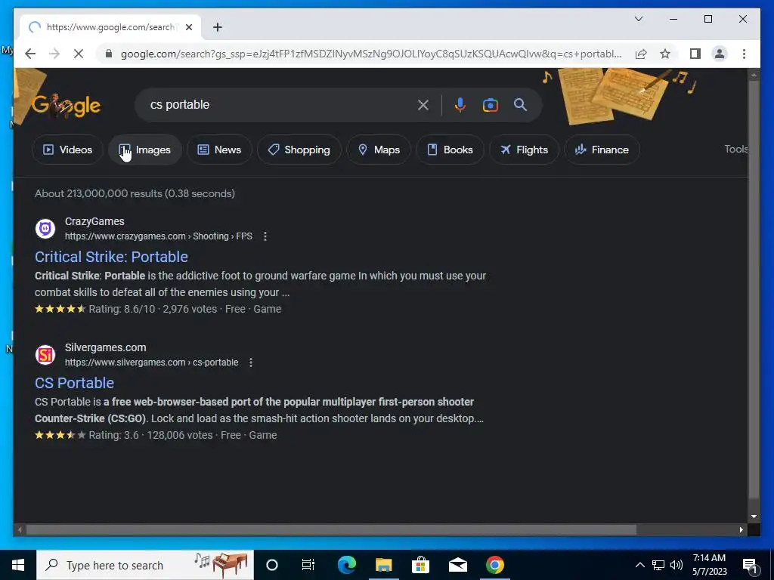This screenshot has width=774, height=580.
Task: Open Mail app from taskbar
Action: pyautogui.click(x=457, y=565)
